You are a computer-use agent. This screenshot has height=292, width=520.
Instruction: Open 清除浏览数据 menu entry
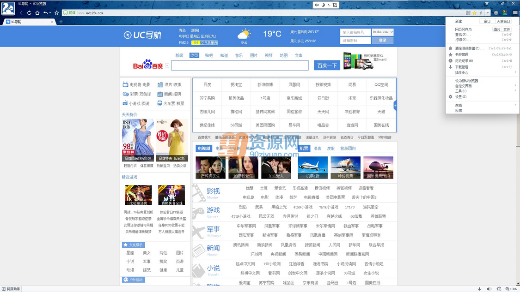483,48
